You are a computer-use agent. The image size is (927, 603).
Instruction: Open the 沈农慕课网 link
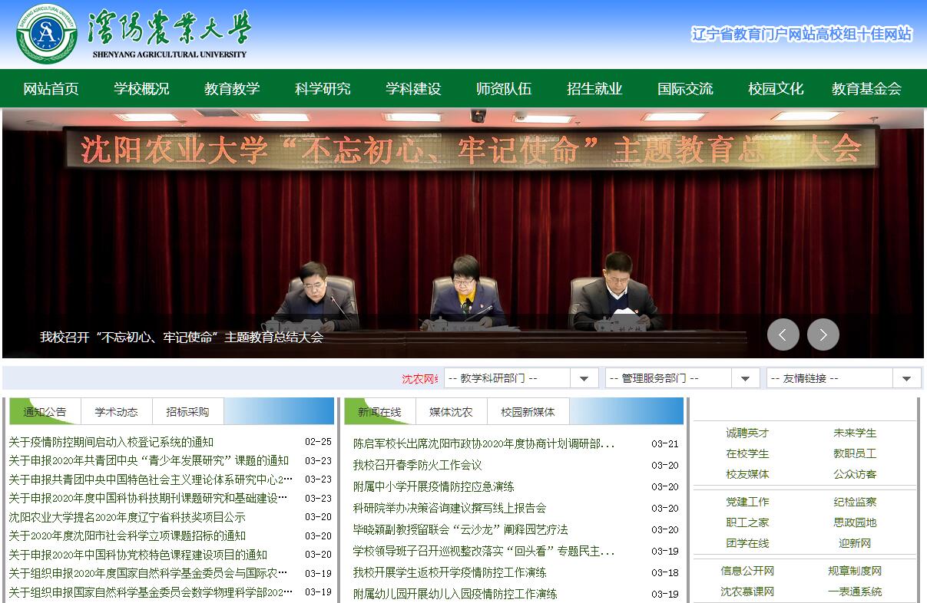click(747, 591)
